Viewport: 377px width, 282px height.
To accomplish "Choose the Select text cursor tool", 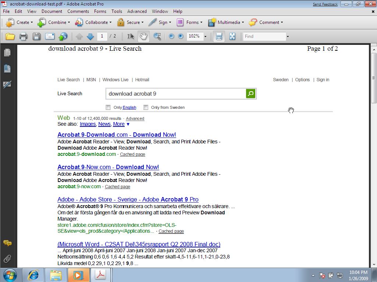I will (131, 36).
